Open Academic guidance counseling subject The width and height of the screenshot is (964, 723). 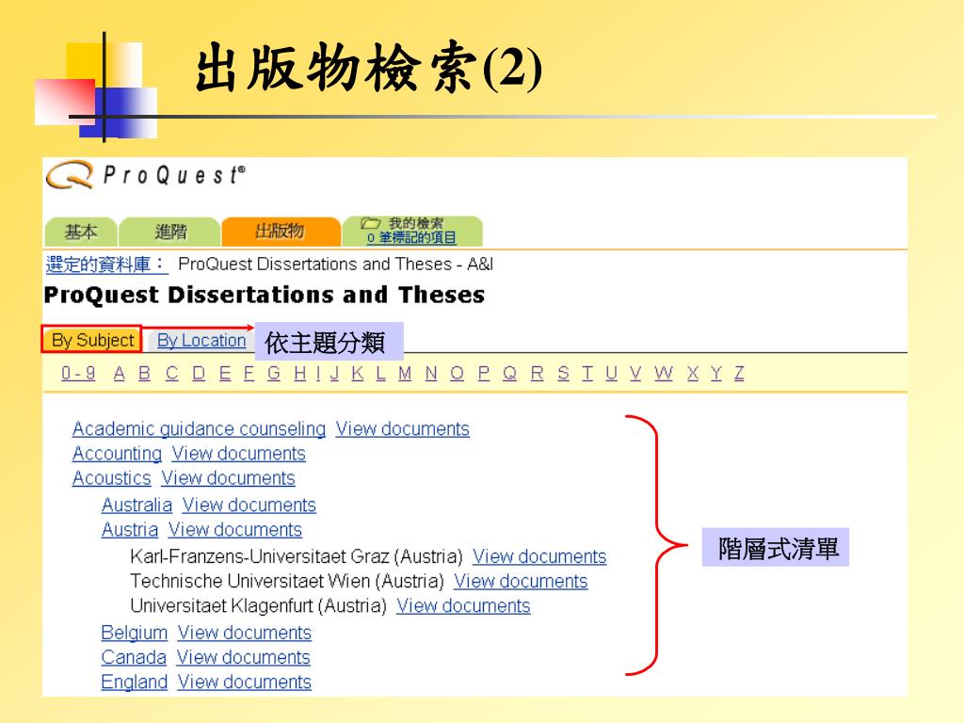199,428
